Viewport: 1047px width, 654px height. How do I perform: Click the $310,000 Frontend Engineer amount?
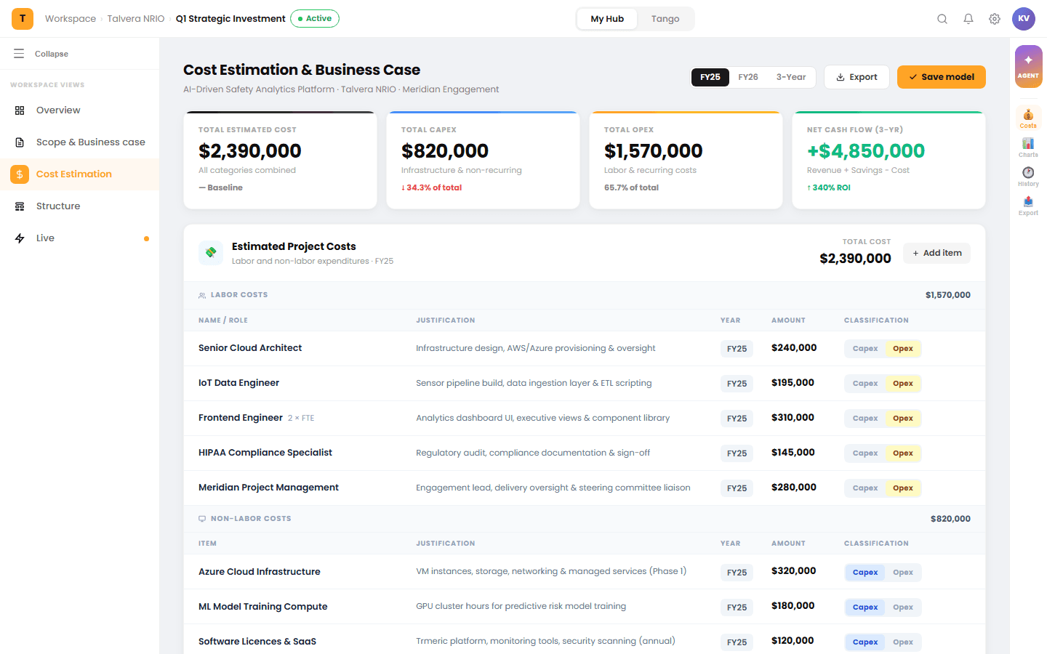[793, 418]
